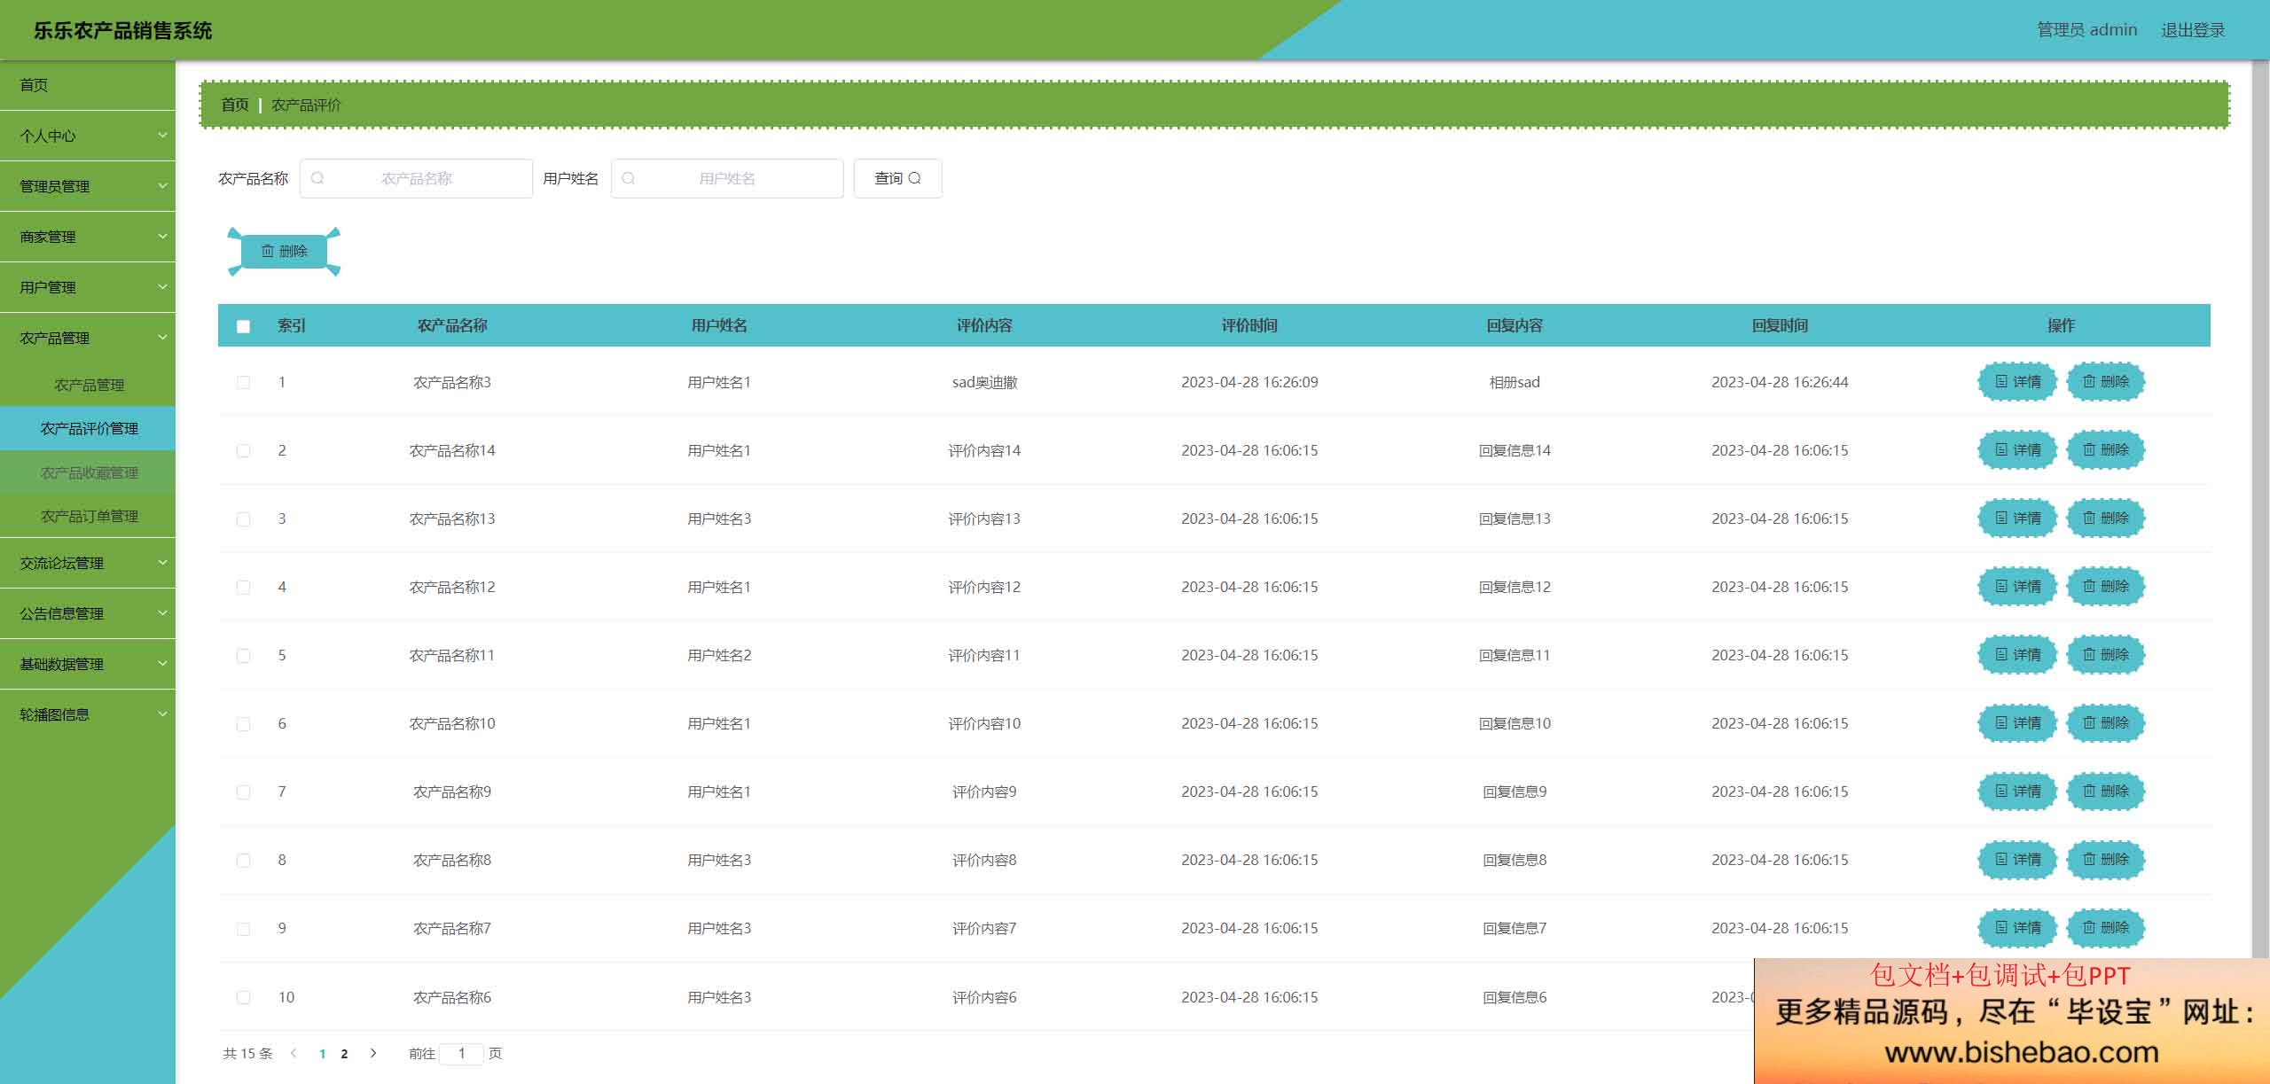Expand the 管理员管理 sidebar menu
Viewport: 2270px width, 1084px height.
(x=88, y=186)
